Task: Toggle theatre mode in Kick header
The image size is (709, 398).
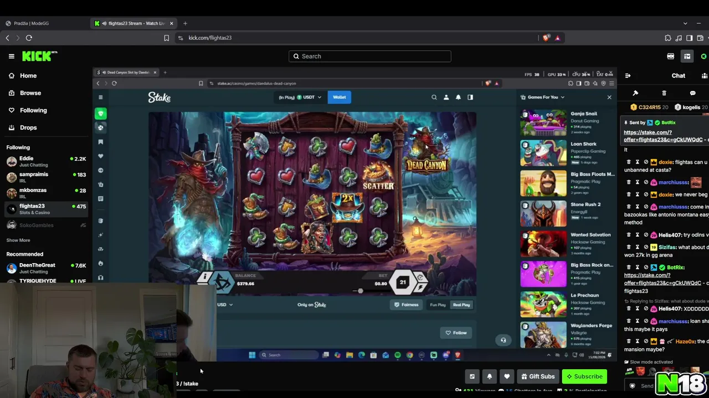Action: pyautogui.click(x=687, y=56)
